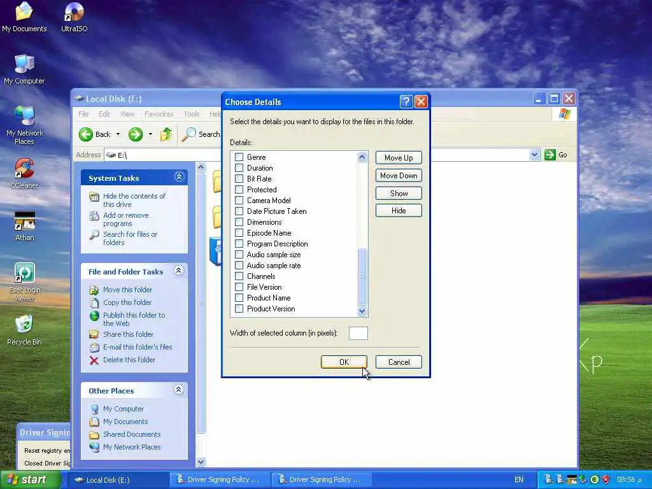Click Delete this folder red X
The width and height of the screenshot is (652, 489).
[94, 360]
